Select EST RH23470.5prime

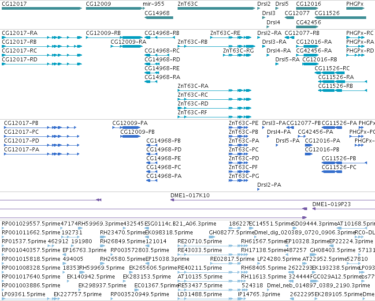tap(103, 237)
